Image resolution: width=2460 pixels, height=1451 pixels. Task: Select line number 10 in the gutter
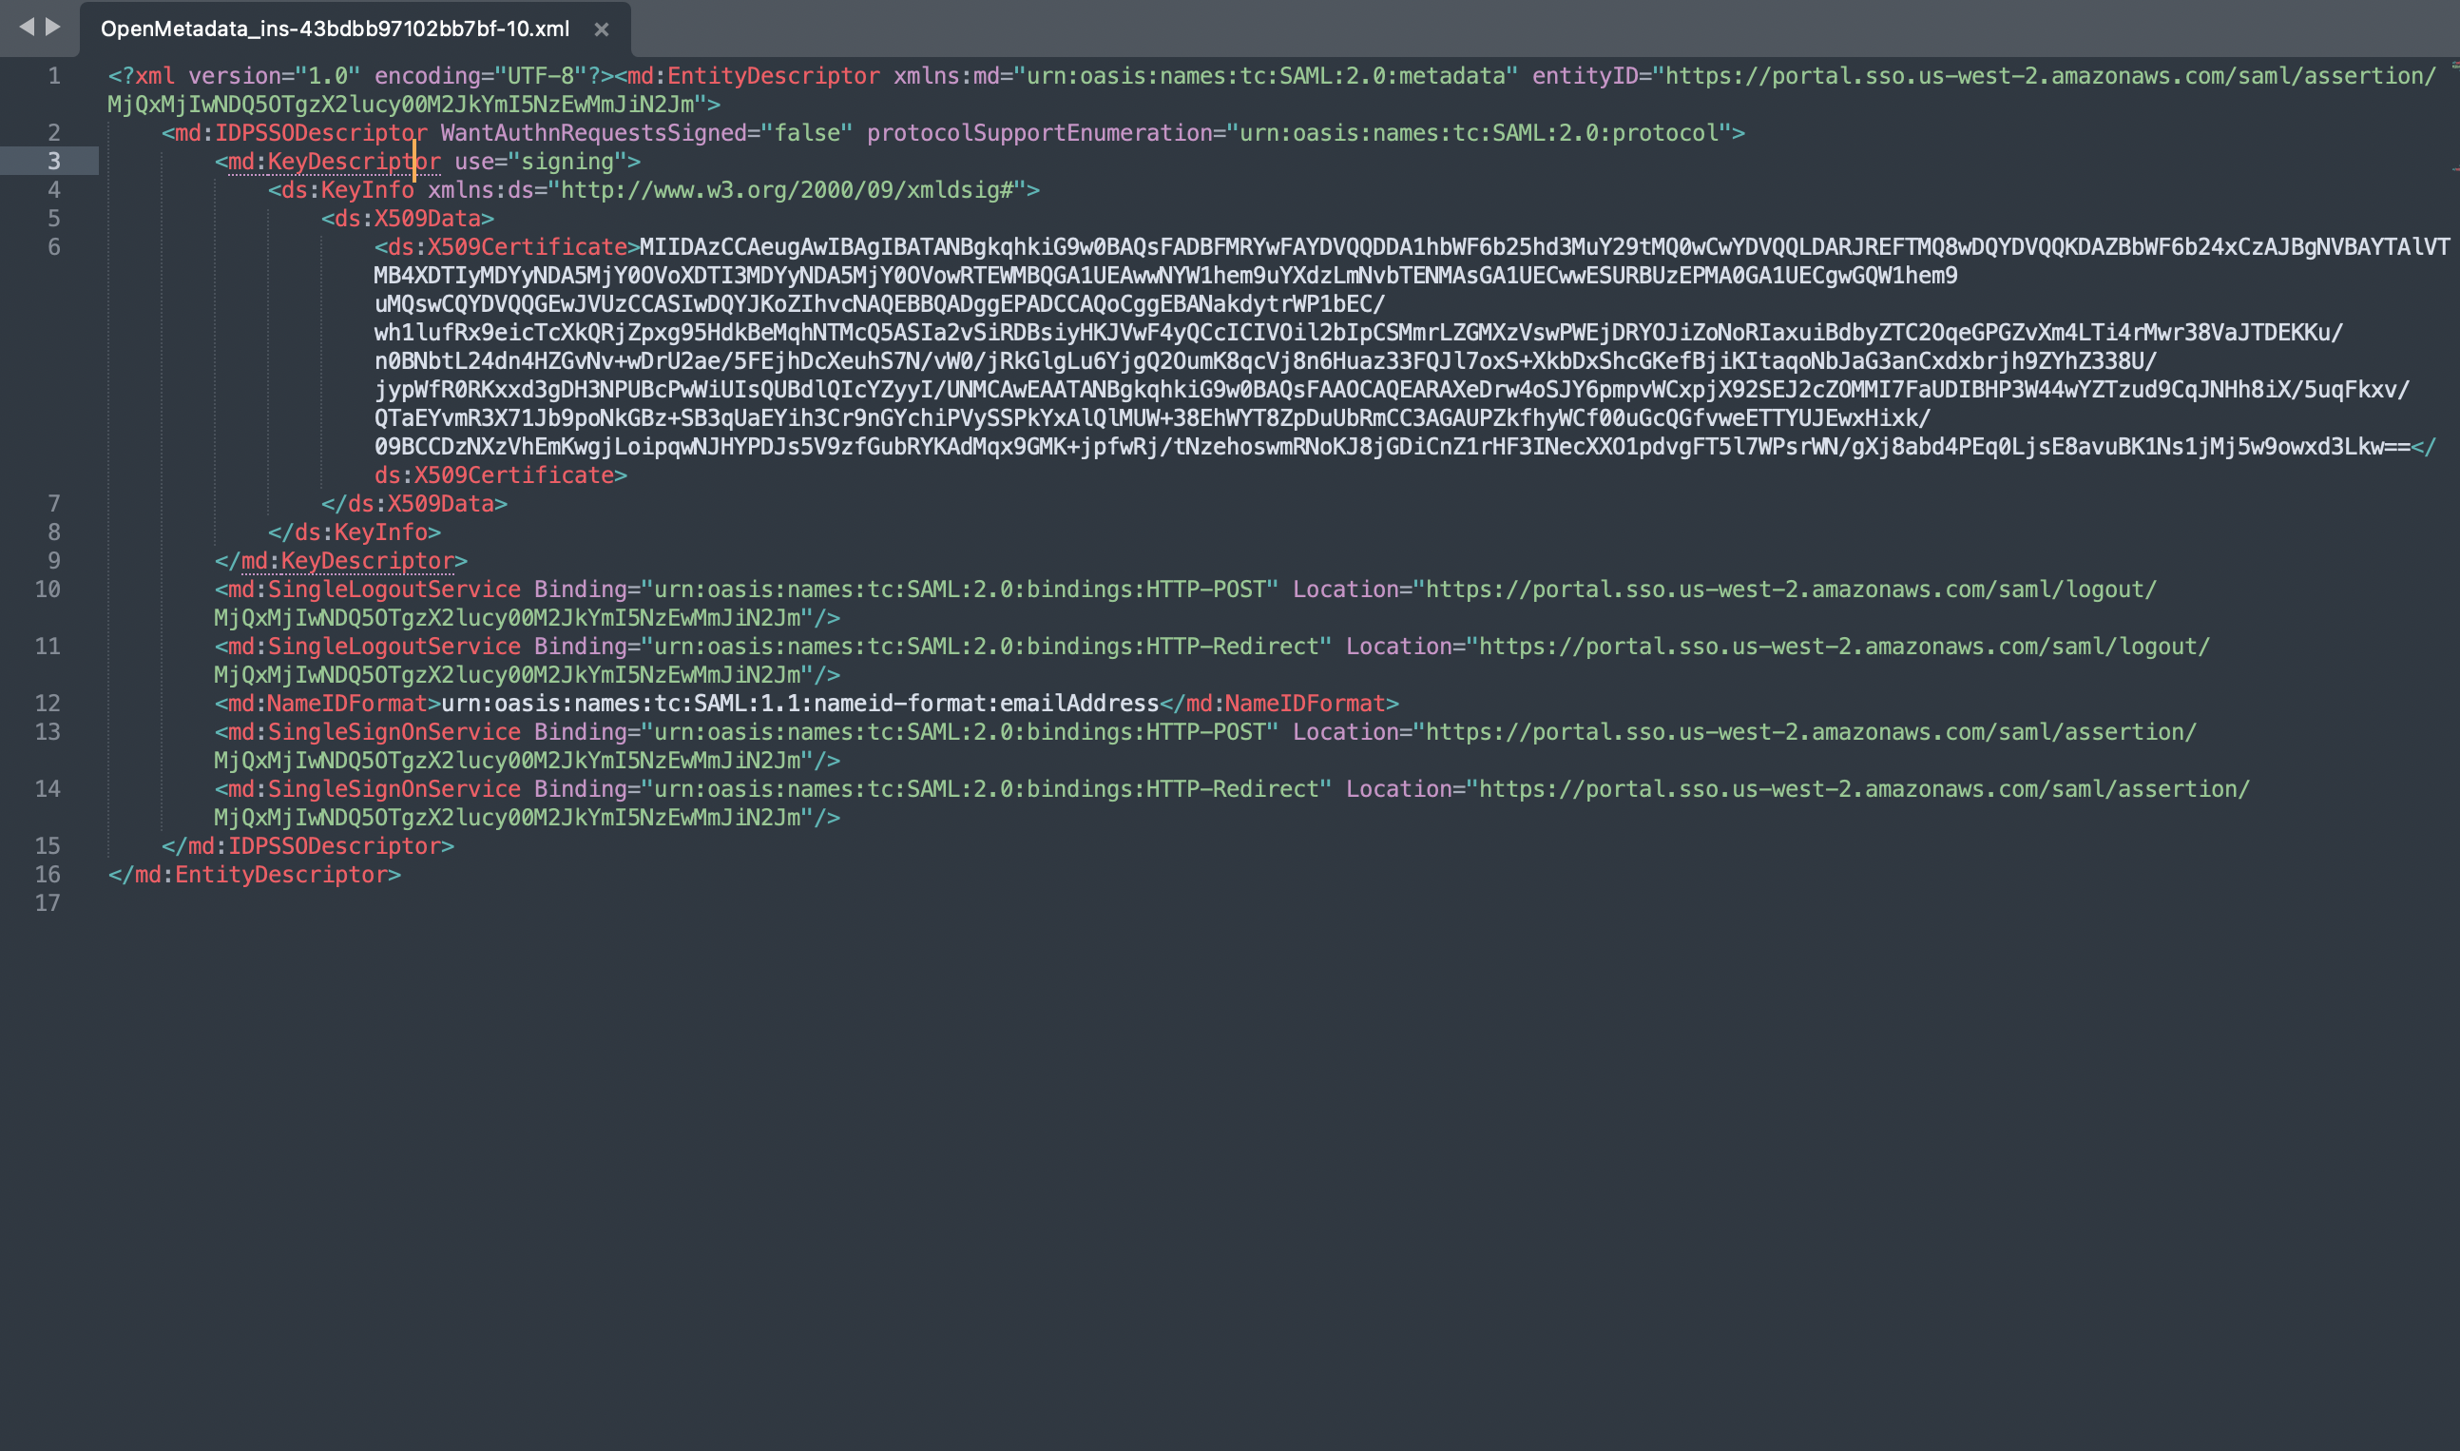(x=48, y=590)
